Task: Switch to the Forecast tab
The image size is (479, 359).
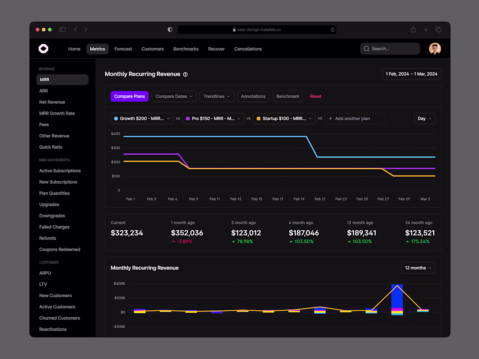Action: 123,49
